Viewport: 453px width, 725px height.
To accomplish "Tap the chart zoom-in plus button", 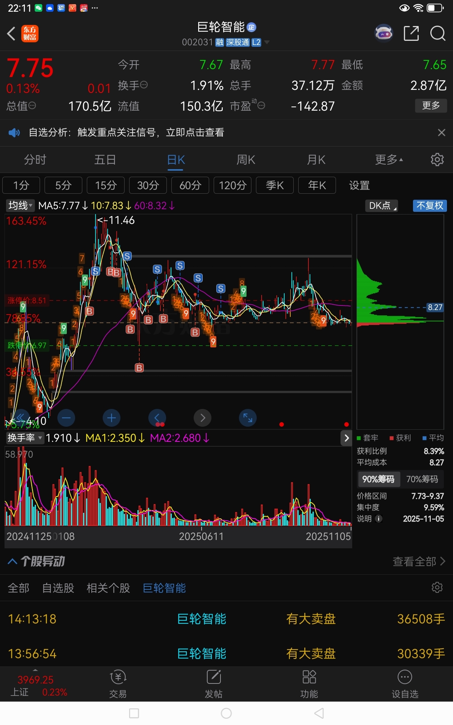I will point(112,418).
